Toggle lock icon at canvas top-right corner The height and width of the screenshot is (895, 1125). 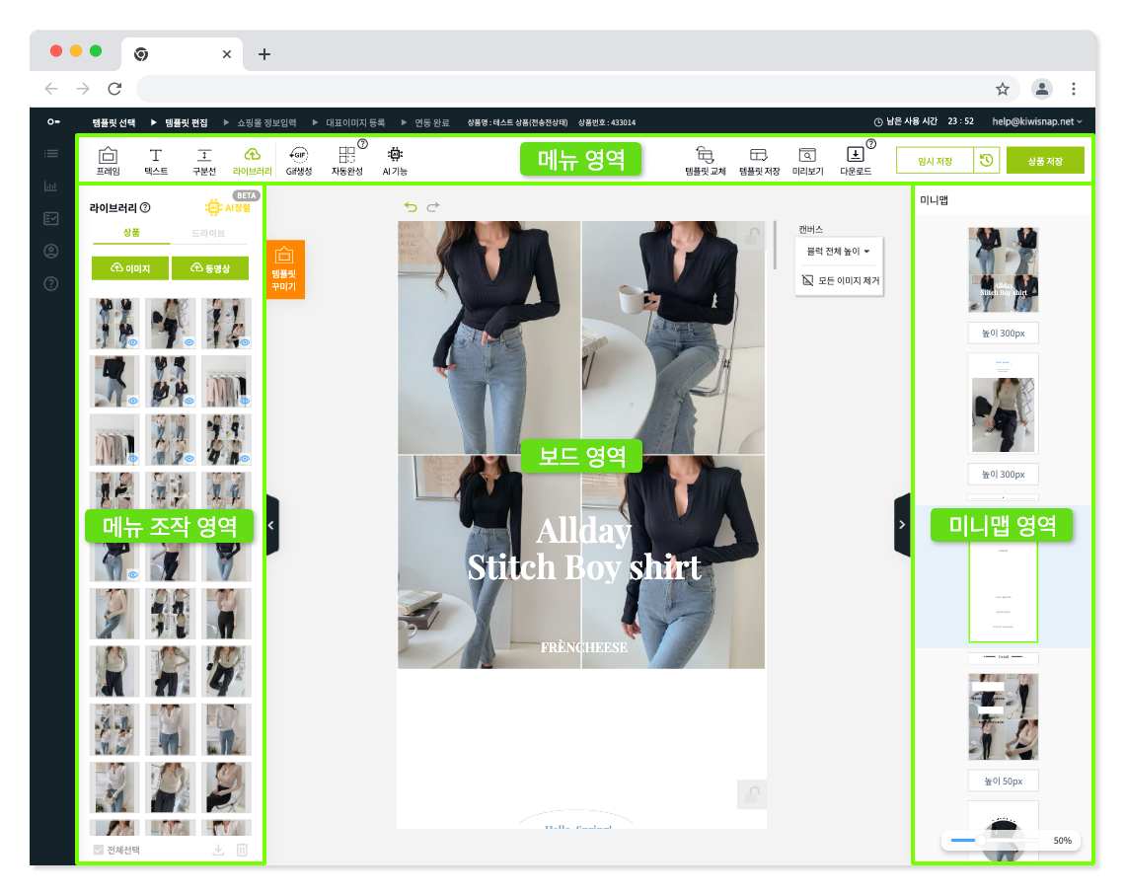(752, 235)
